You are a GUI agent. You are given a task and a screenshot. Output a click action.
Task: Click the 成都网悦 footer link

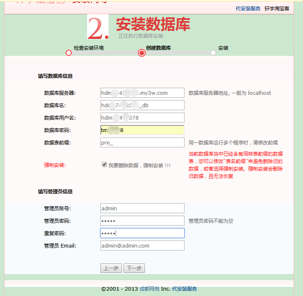click(149, 289)
